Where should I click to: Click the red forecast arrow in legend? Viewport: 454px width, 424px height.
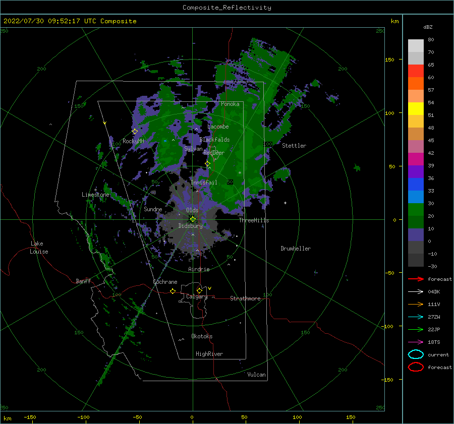416,279
